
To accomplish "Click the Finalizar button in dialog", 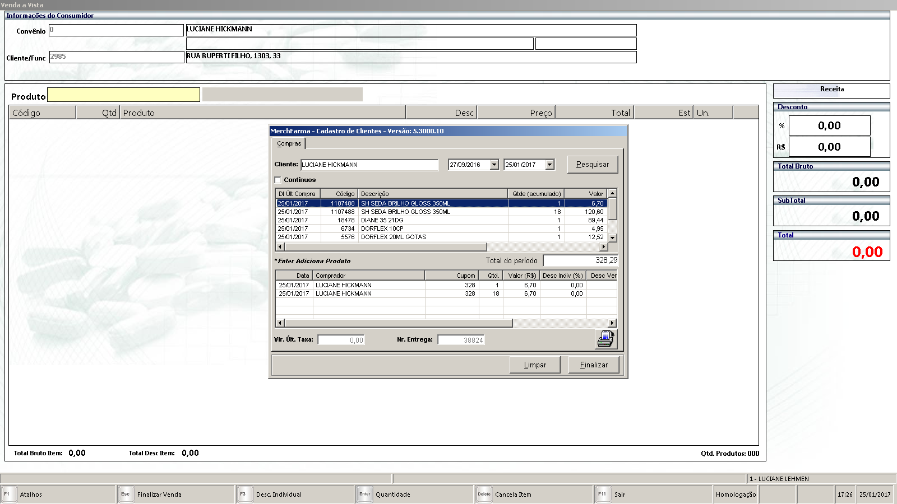I will click(594, 365).
